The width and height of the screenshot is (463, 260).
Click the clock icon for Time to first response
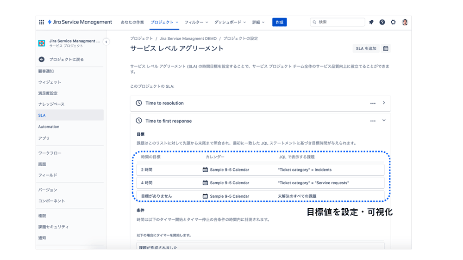pos(139,121)
